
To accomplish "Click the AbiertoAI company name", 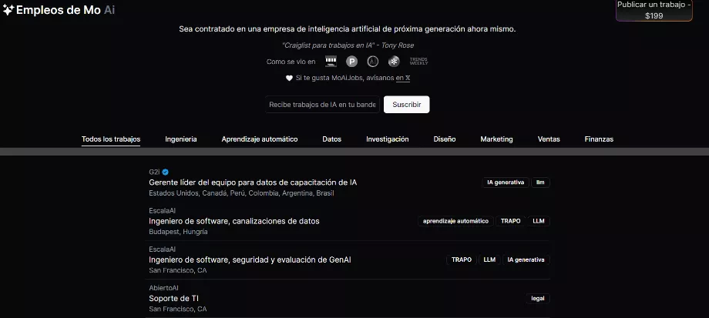I will click(163, 288).
